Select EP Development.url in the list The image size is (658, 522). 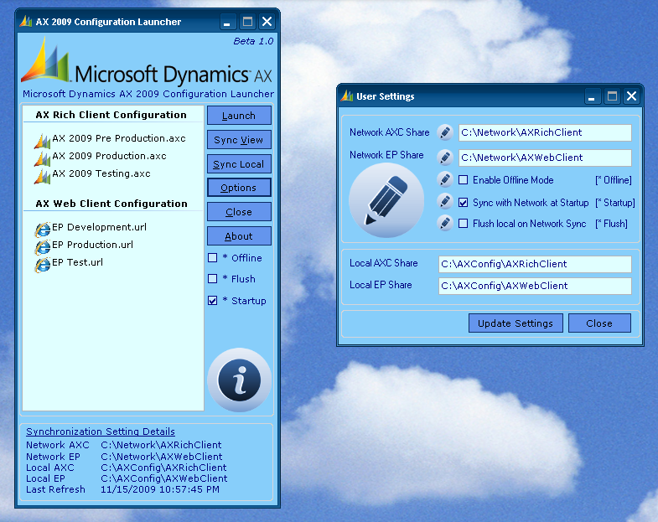[x=99, y=227]
